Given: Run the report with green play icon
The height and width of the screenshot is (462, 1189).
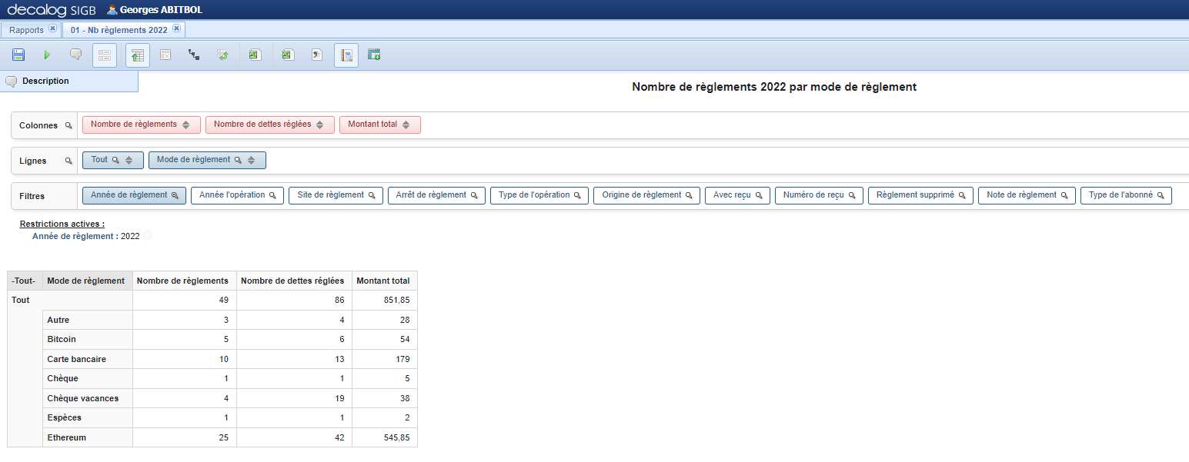Looking at the screenshot, I should pyautogui.click(x=47, y=55).
